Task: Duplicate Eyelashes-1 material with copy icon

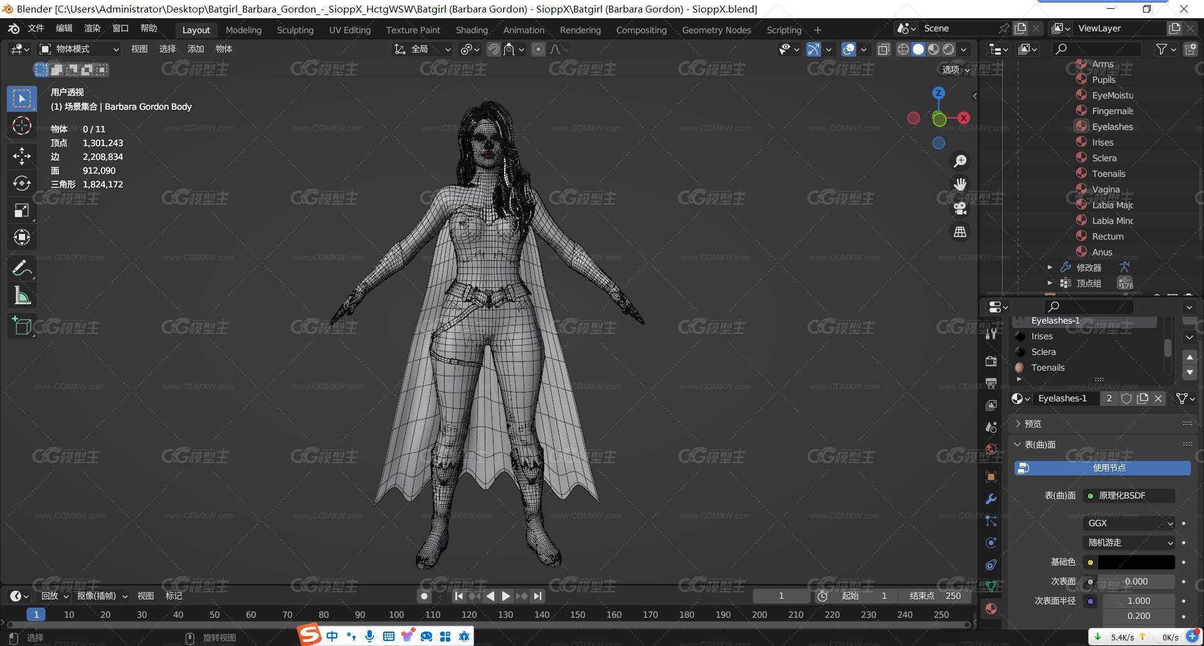Action: [x=1143, y=398]
